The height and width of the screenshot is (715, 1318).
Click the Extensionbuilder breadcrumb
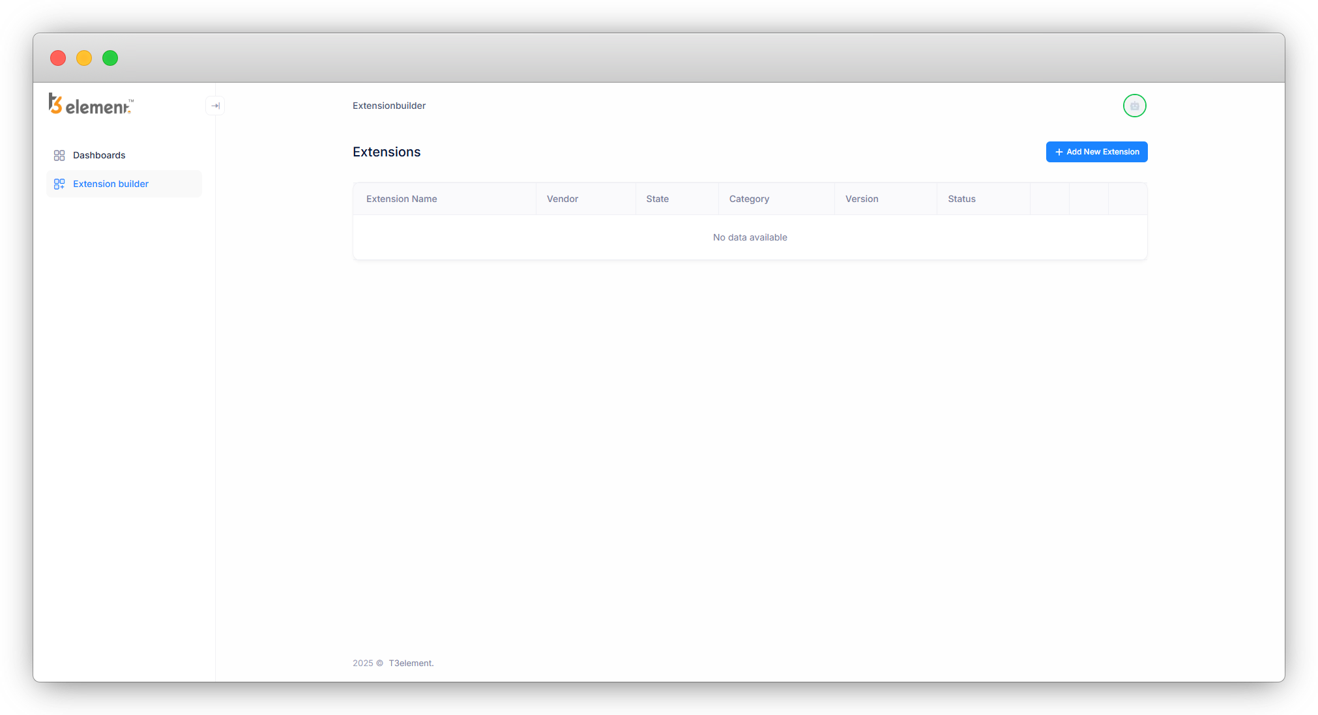[389, 106]
